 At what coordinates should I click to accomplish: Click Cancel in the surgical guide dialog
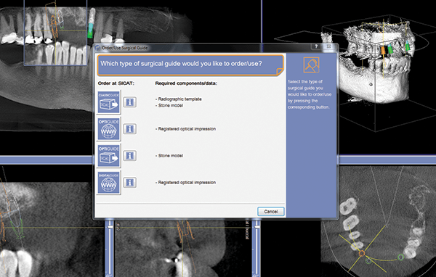coord(270,212)
